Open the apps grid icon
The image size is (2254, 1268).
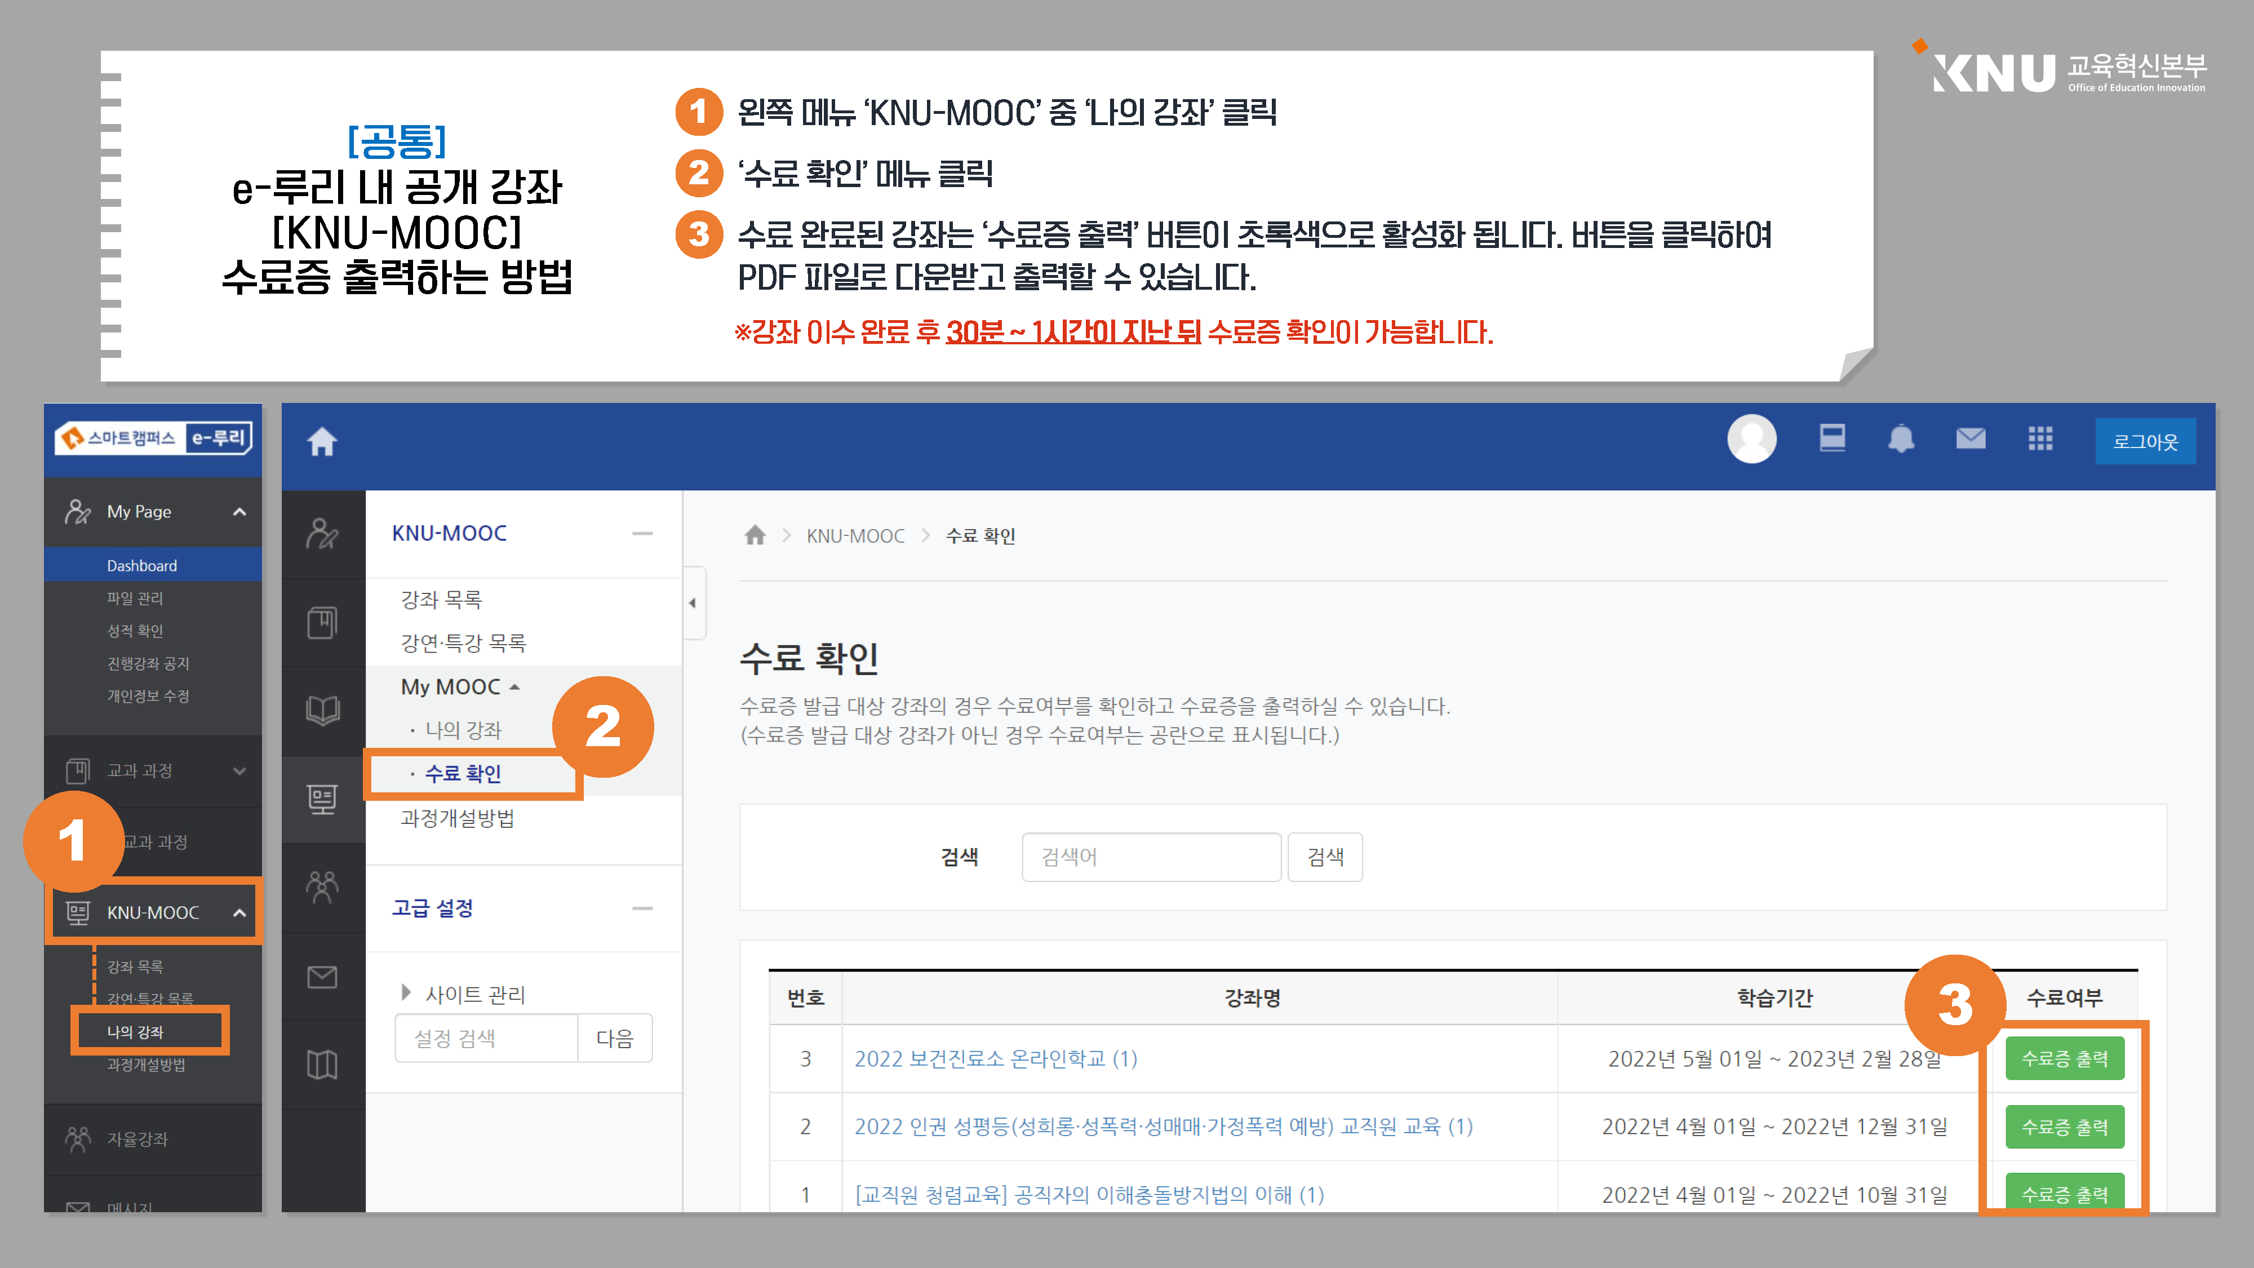click(2040, 438)
